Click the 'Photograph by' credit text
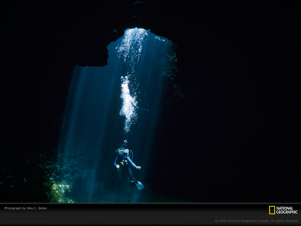The height and width of the screenshot is (226, 301). tap(15, 208)
